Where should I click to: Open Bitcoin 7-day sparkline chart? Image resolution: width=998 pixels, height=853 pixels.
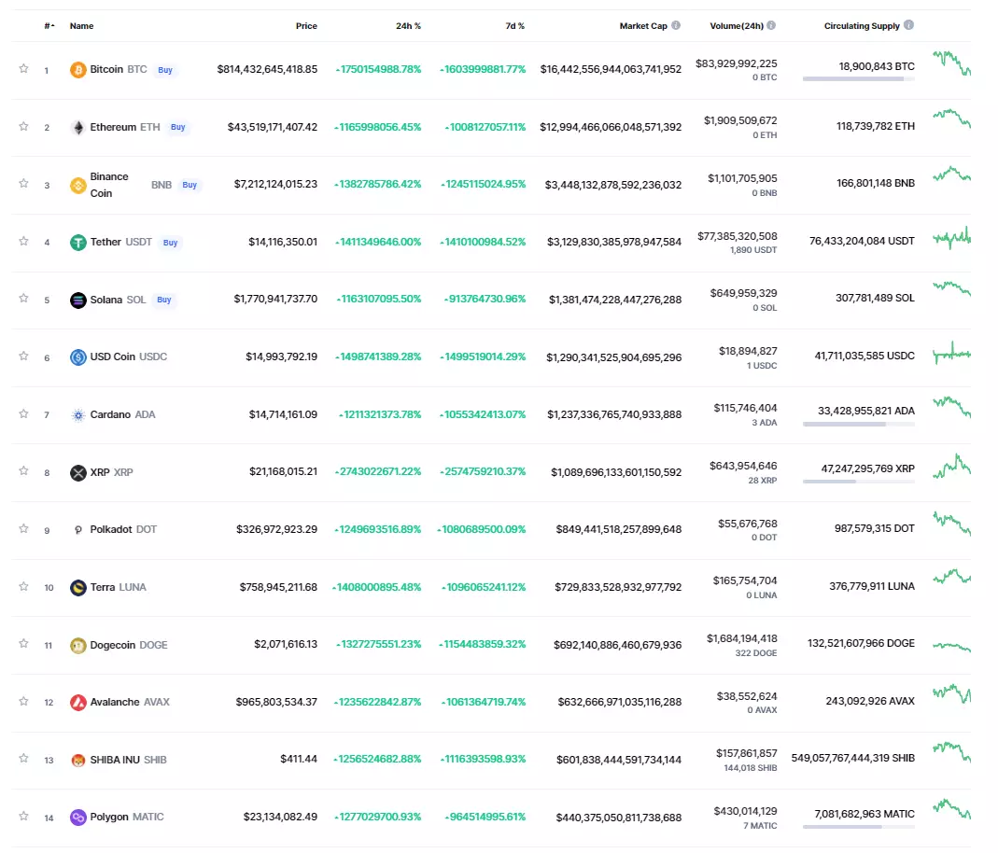coord(952,63)
